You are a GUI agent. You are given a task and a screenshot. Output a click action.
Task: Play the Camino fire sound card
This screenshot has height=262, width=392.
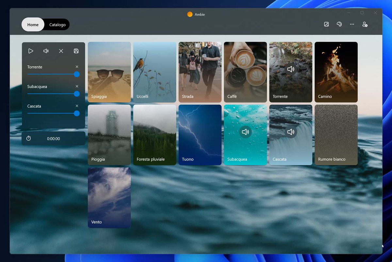click(336, 72)
